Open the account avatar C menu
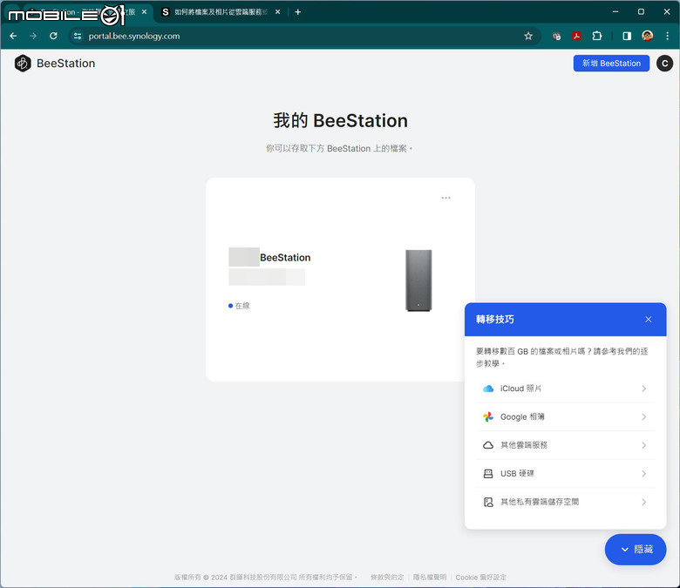This screenshot has width=680, height=588. pos(664,64)
